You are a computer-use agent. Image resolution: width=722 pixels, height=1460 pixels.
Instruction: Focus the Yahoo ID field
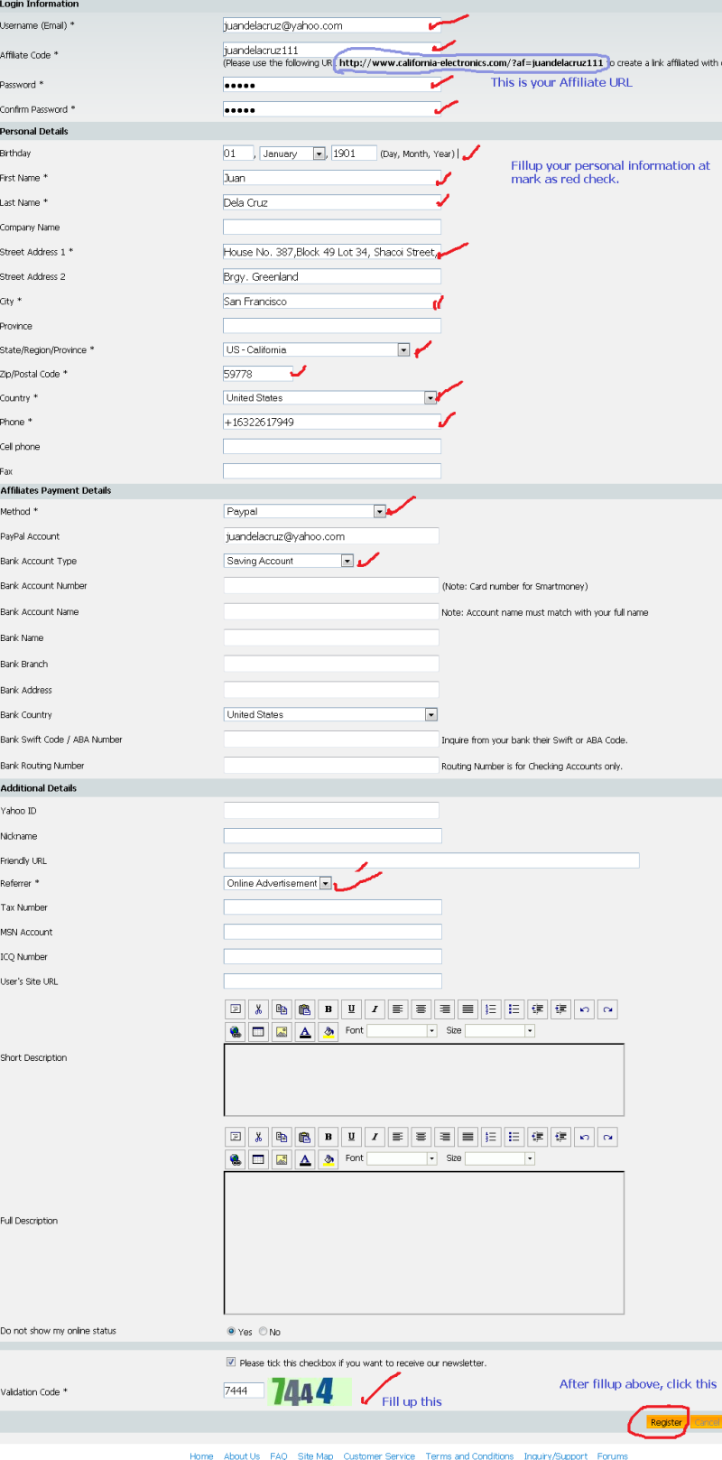[x=331, y=811]
